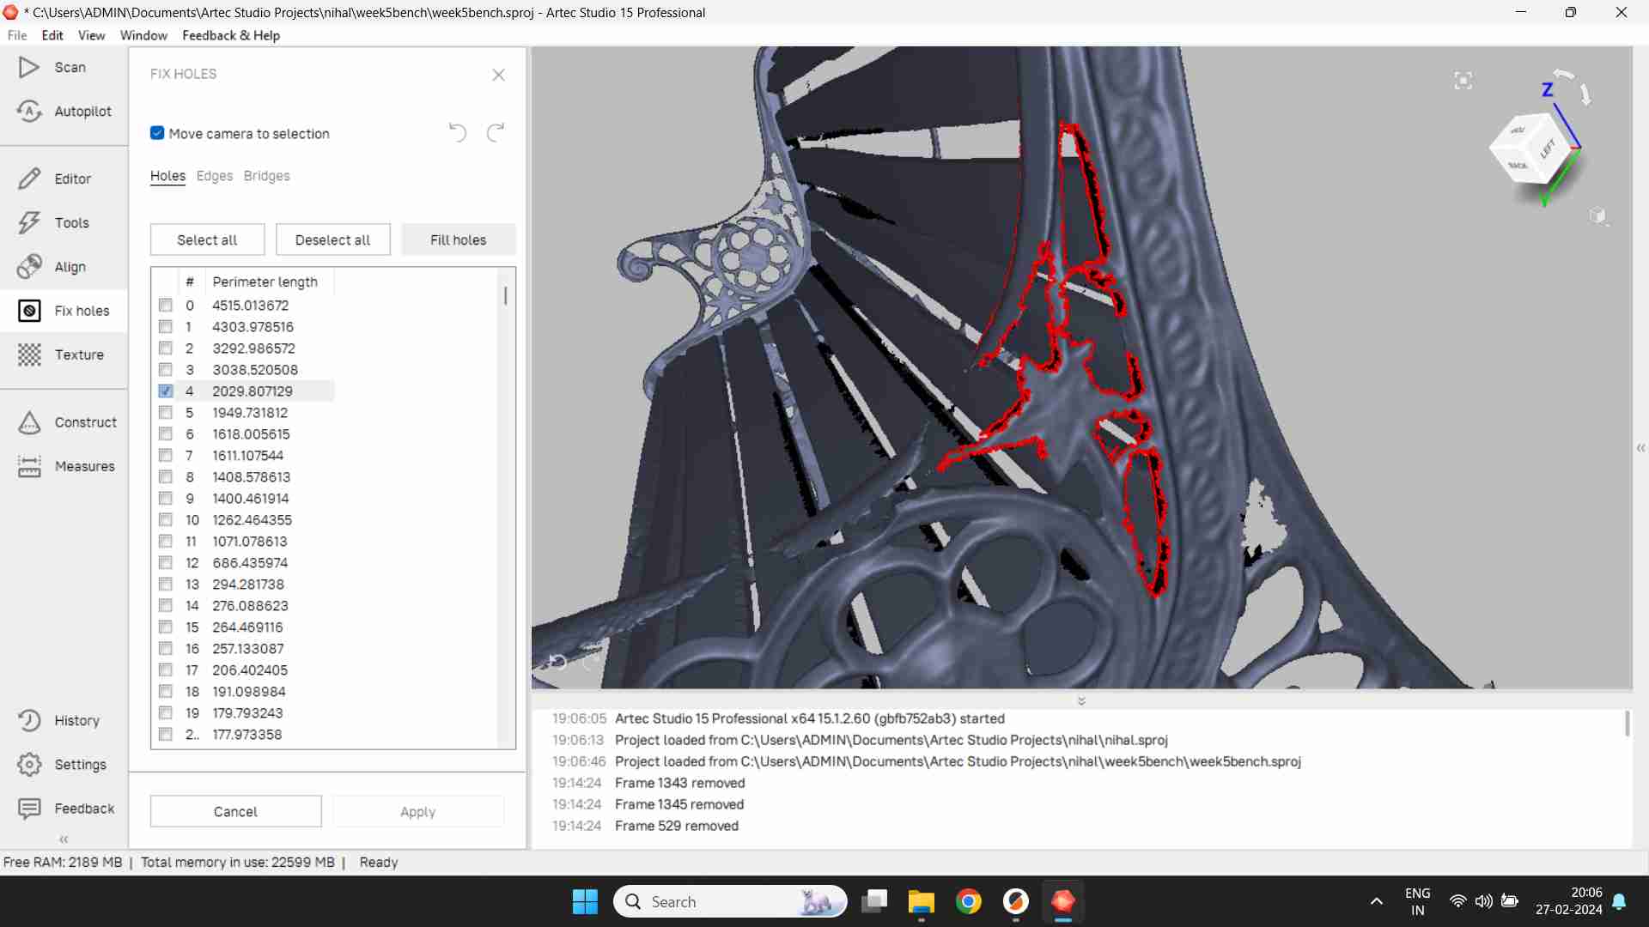Click the log panel scrollbar
The width and height of the screenshot is (1649, 927).
point(1627,723)
